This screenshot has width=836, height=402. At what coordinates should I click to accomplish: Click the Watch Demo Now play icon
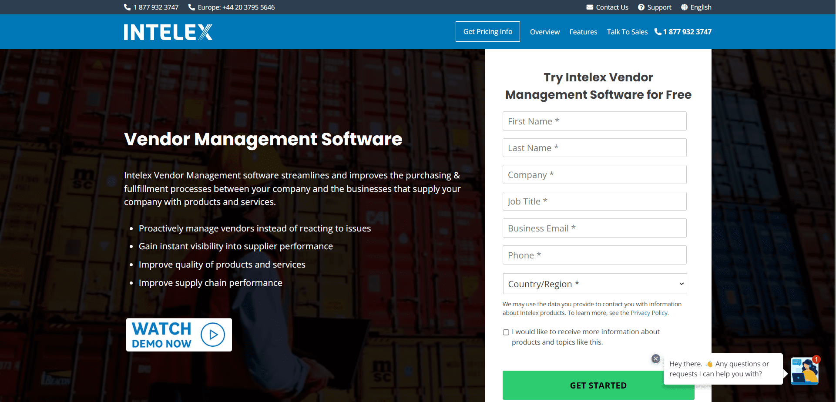(x=213, y=335)
